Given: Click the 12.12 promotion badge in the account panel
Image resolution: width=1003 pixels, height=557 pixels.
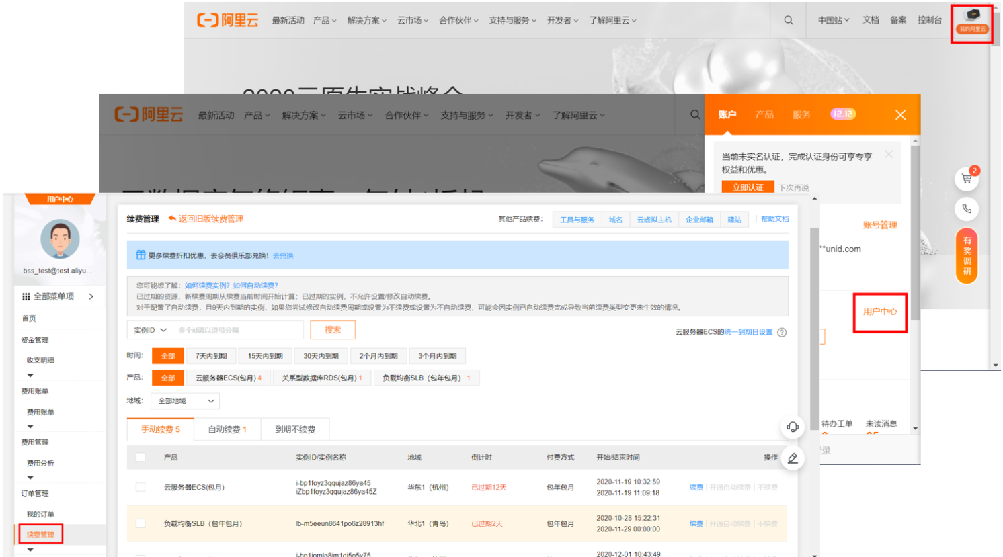Looking at the screenshot, I should [842, 114].
